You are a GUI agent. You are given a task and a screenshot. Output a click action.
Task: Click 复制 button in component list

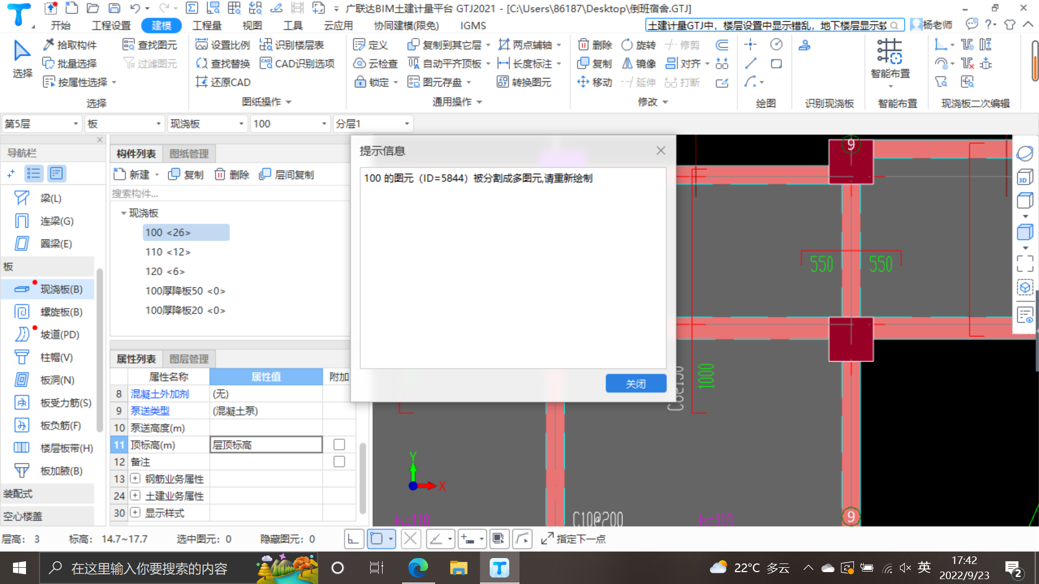point(186,175)
